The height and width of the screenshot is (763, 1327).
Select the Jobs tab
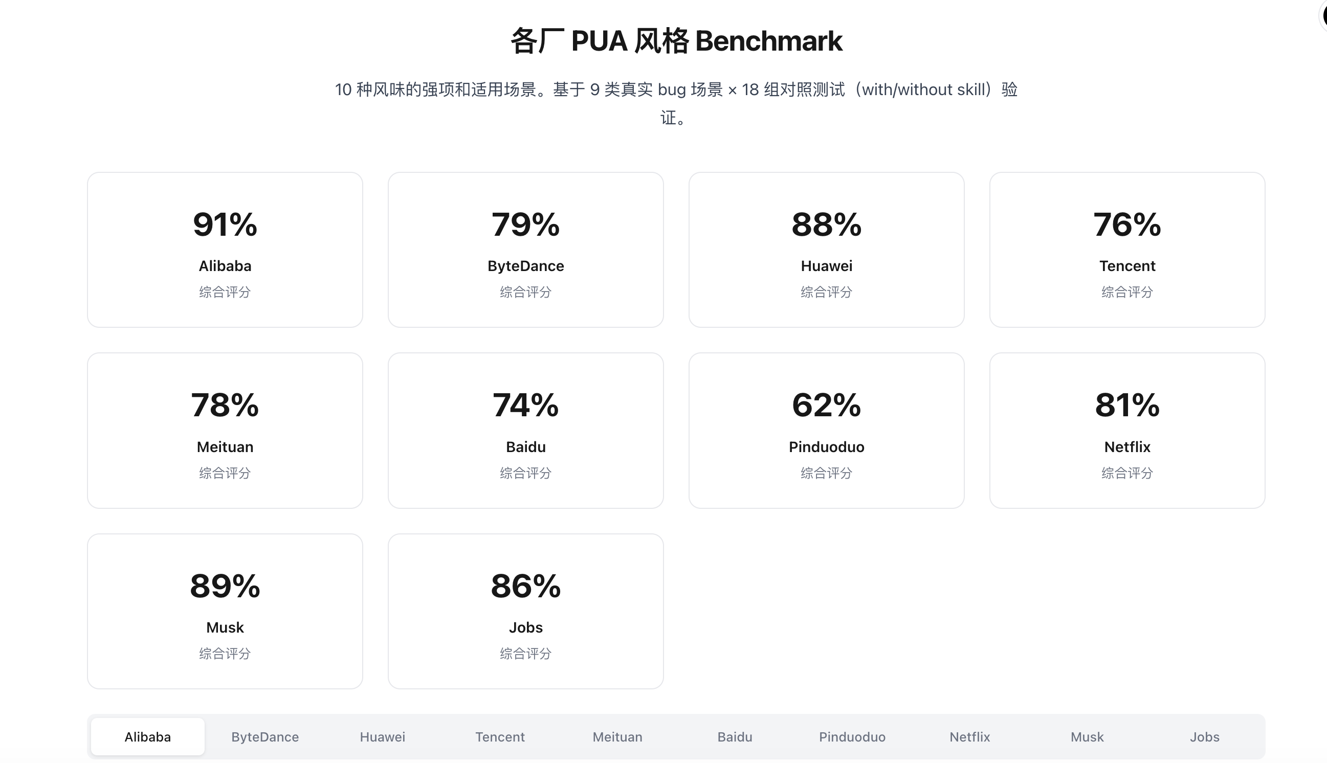(x=1204, y=736)
